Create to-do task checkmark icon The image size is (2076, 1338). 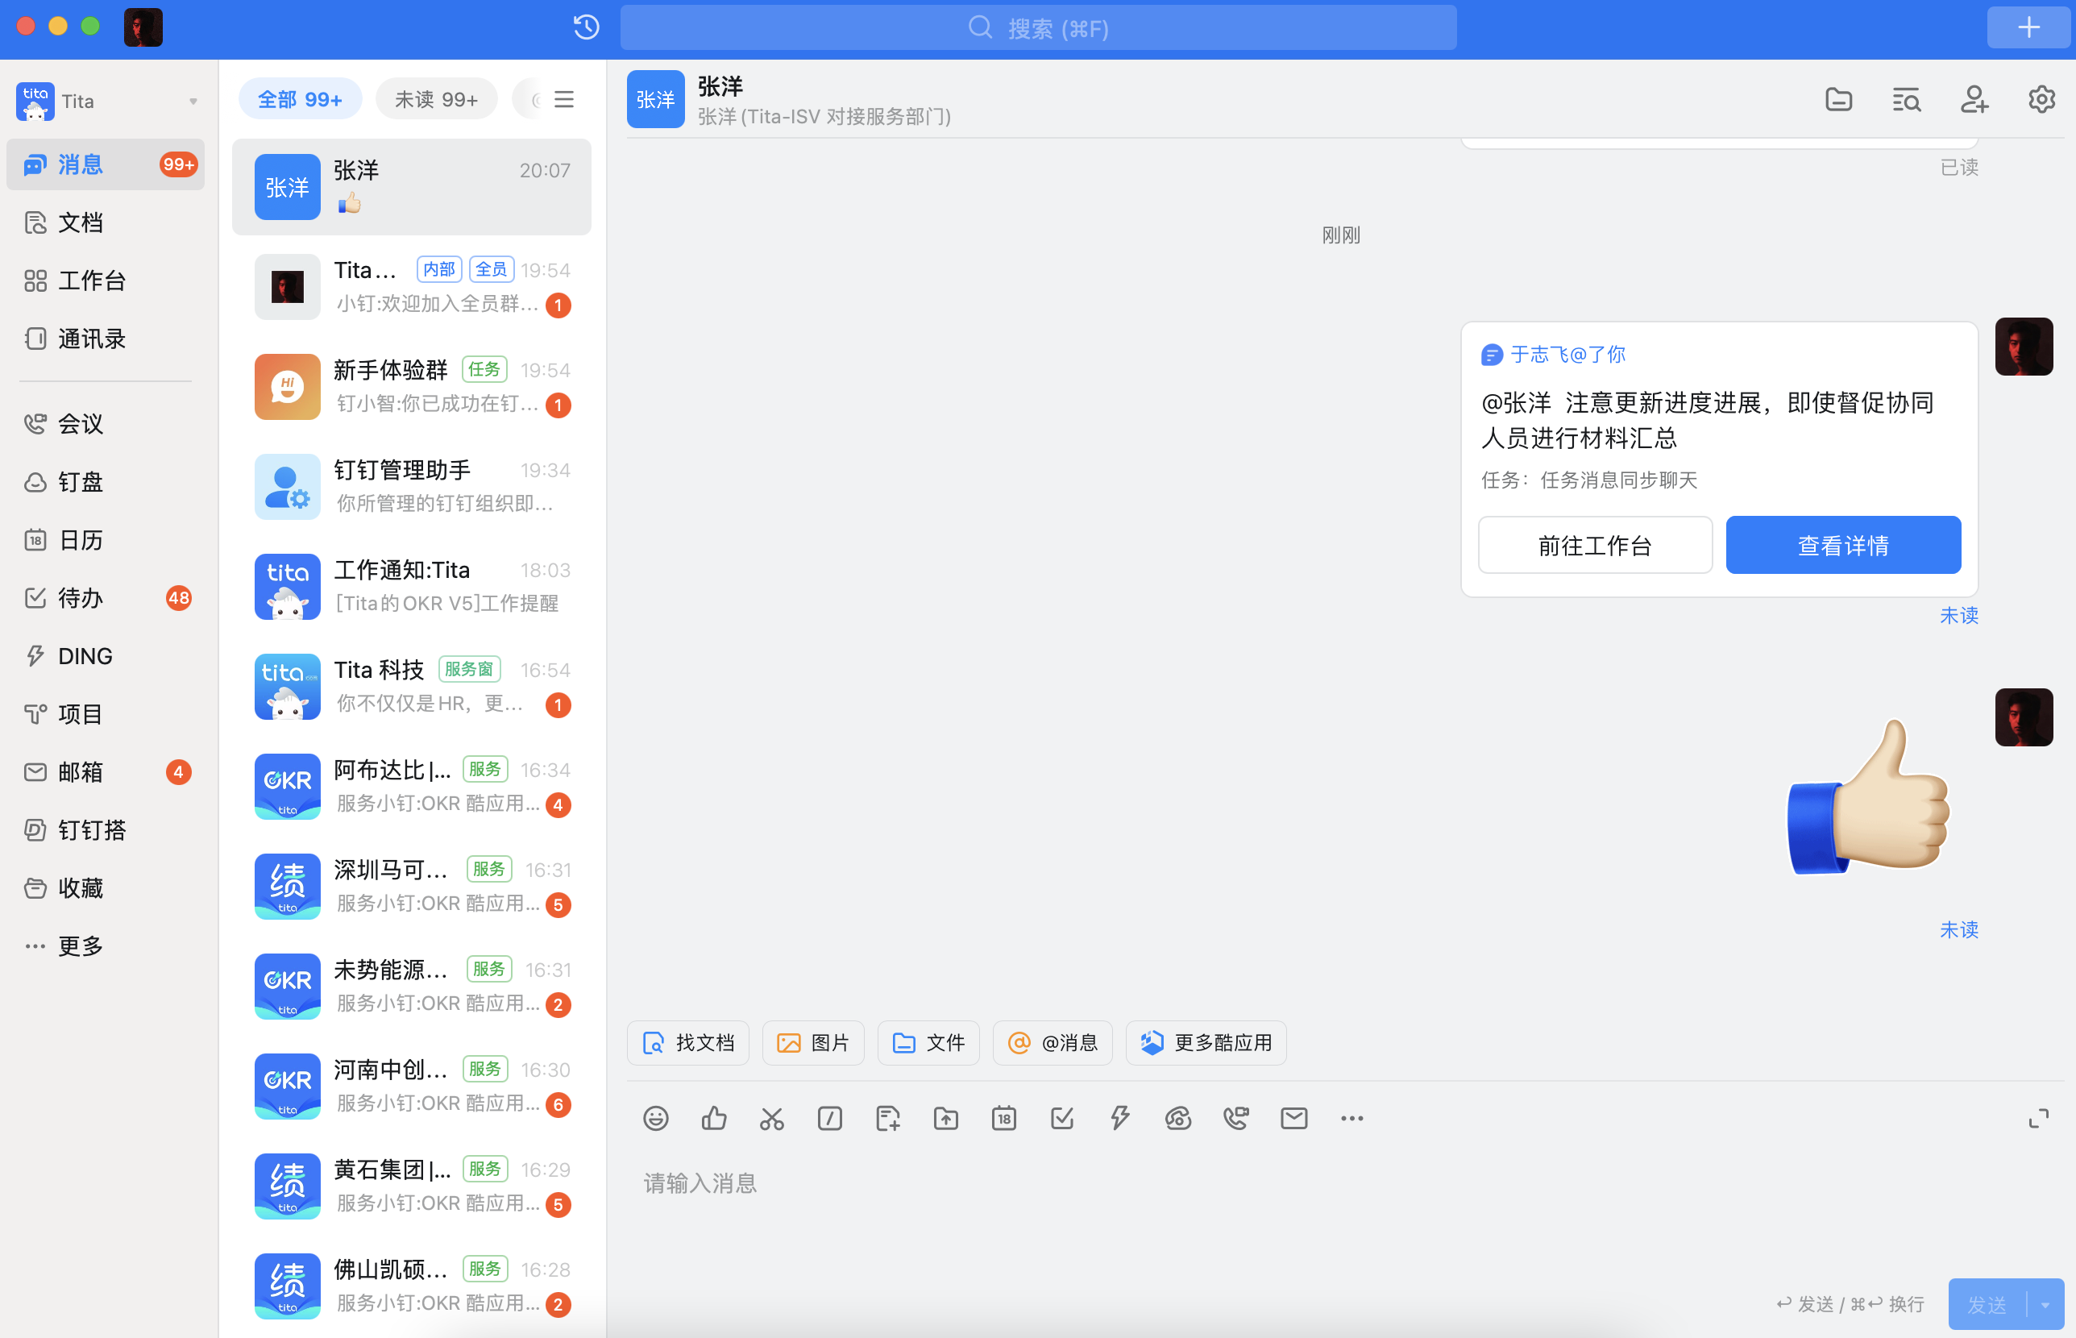pos(1062,1118)
